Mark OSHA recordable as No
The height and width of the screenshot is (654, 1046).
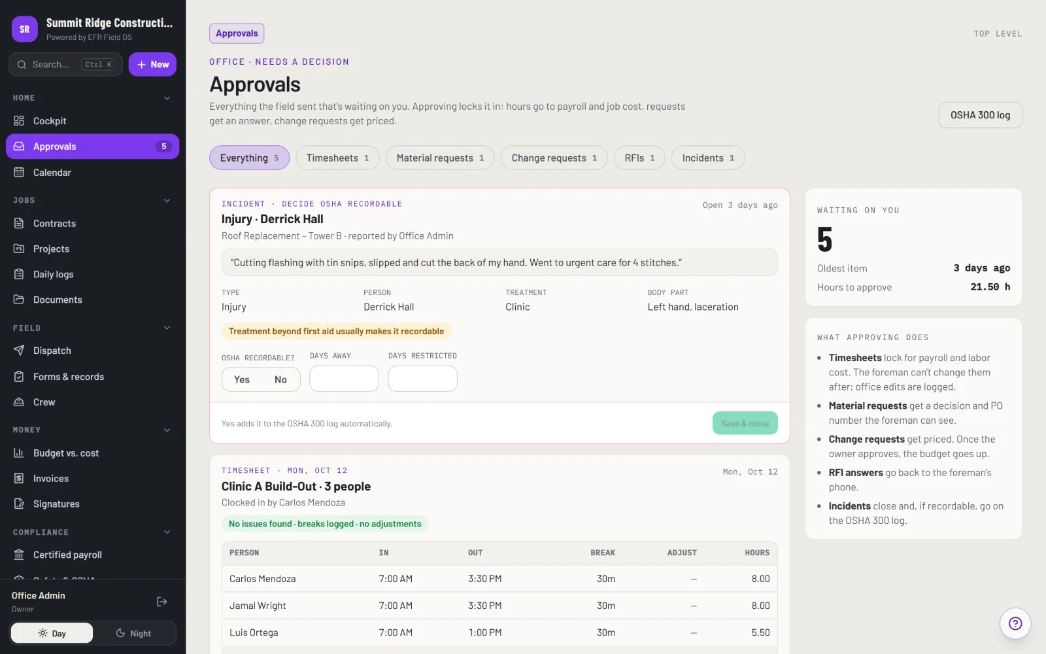click(280, 379)
